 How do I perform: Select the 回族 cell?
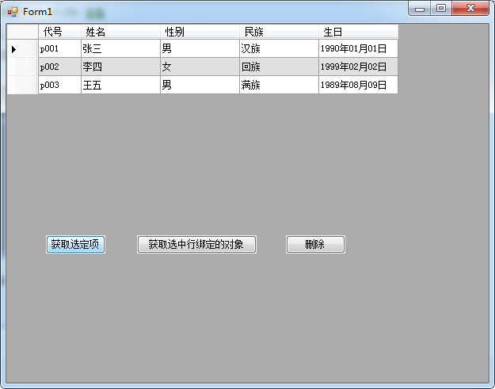279,67
